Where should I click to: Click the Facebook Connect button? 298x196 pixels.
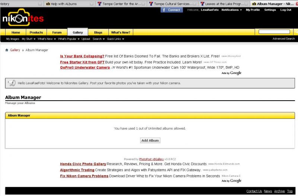coord(172,10)
